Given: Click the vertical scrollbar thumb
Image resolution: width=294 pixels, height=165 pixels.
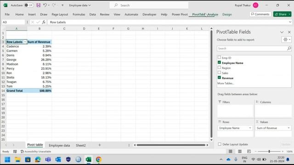Looking at the screenshot, I should click(x=211, y=84).
